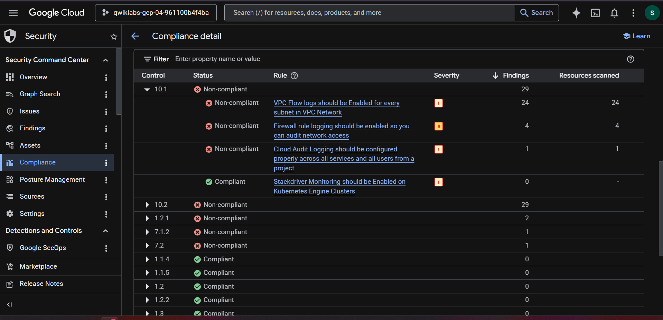Expand control 1.1.4 row
Viewport: 663px width, 320px height.
[147, 259]
